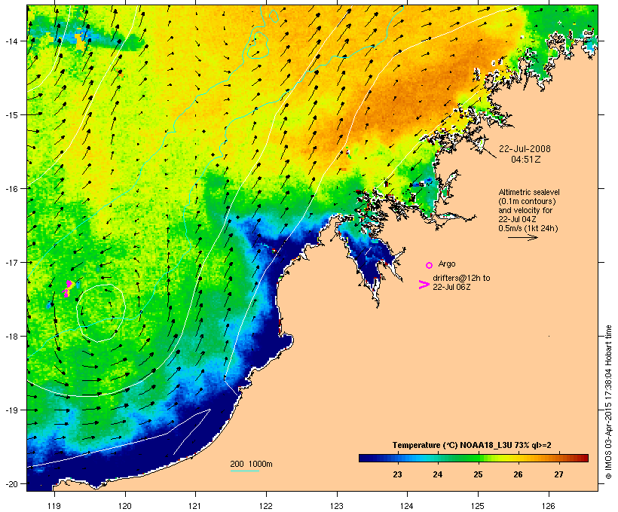Click the '22-Jul 04Z' legend line
This screenshot has height=512, width=618.
point(519,219)
